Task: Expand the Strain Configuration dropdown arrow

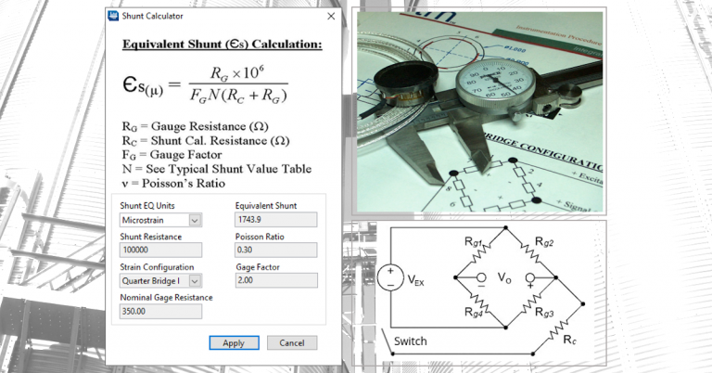Action: point(195,281)
